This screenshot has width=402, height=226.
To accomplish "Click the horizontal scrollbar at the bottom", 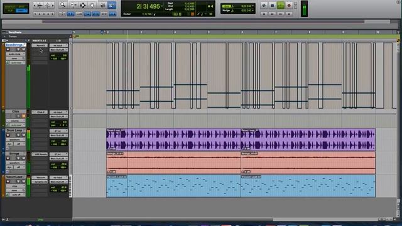I will click(173, 219).
